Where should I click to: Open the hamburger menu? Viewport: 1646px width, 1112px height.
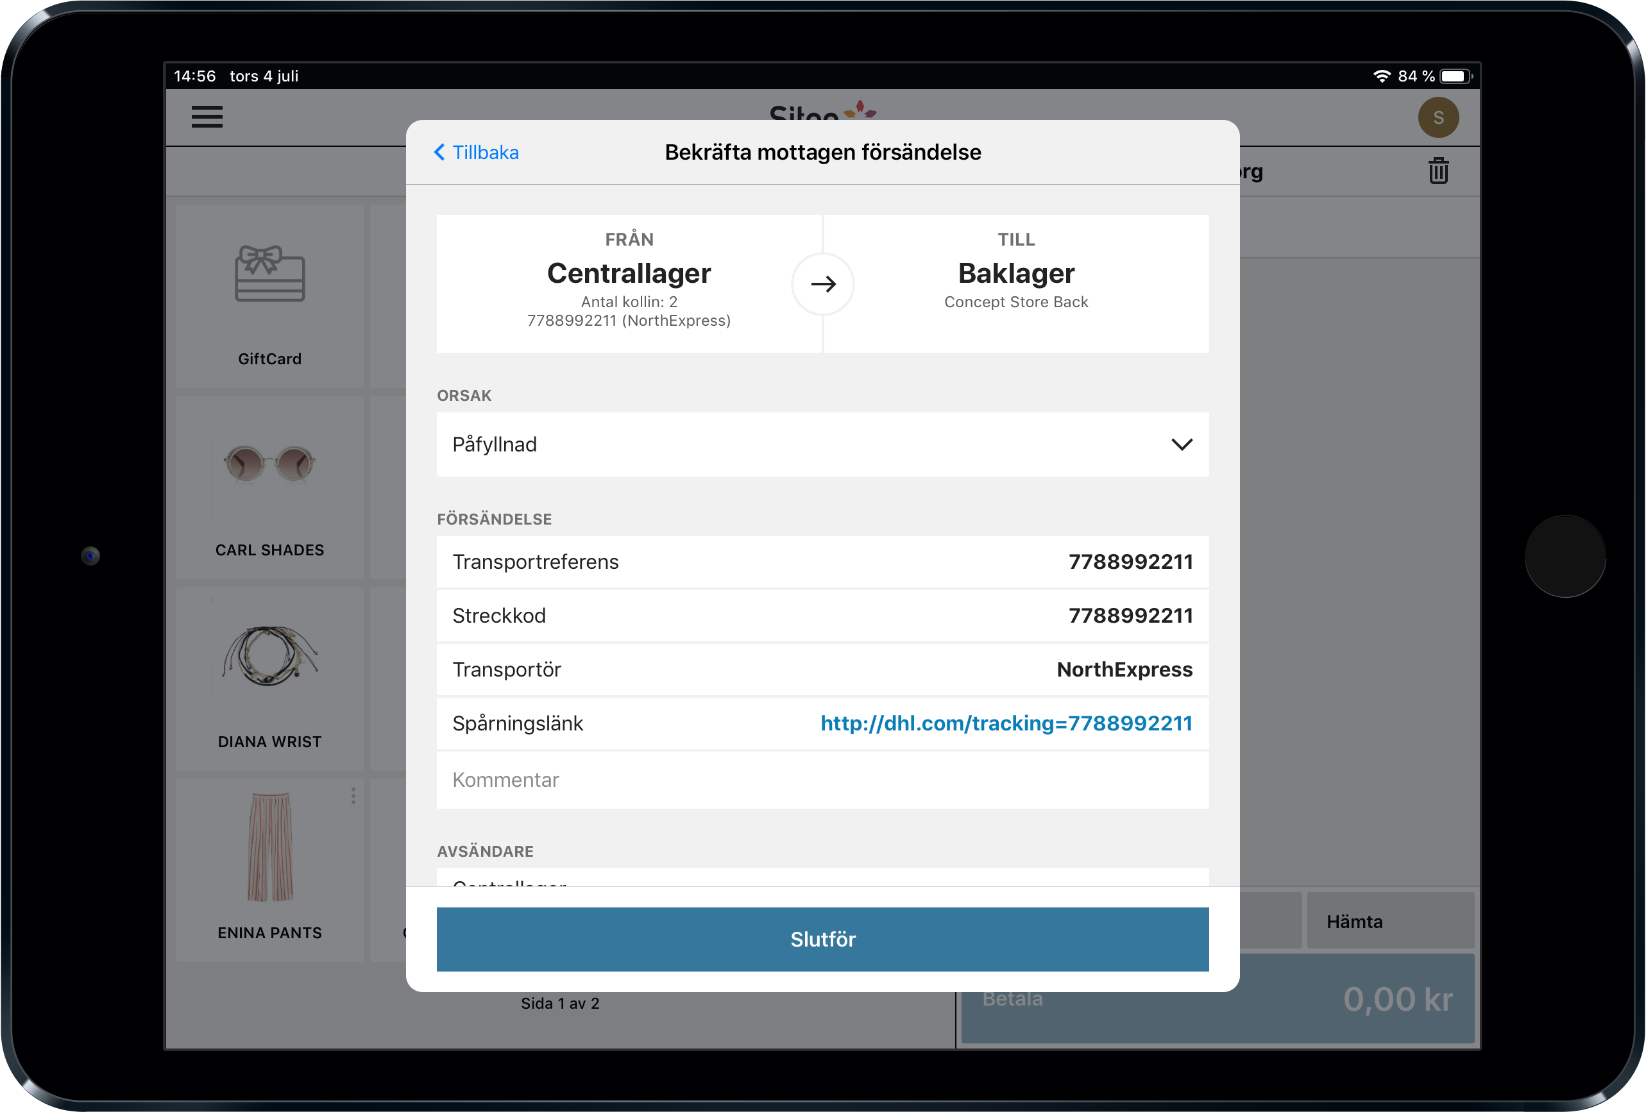(207, 117)
